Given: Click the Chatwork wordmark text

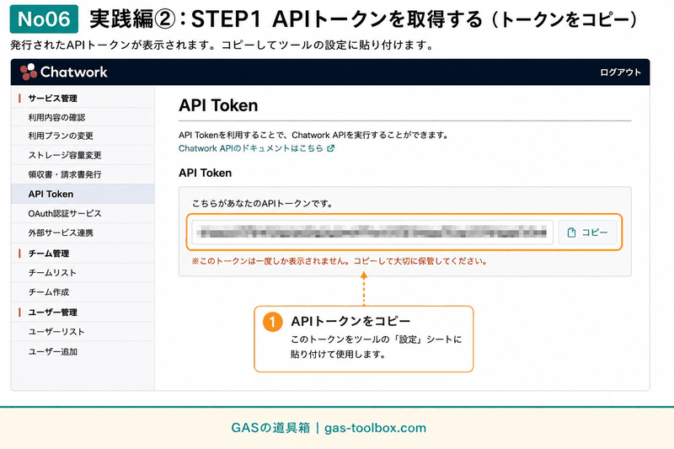Looking at the screenshot, I should [74, 72].
